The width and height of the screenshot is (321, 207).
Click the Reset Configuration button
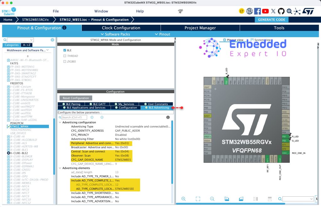click(76, 98)
